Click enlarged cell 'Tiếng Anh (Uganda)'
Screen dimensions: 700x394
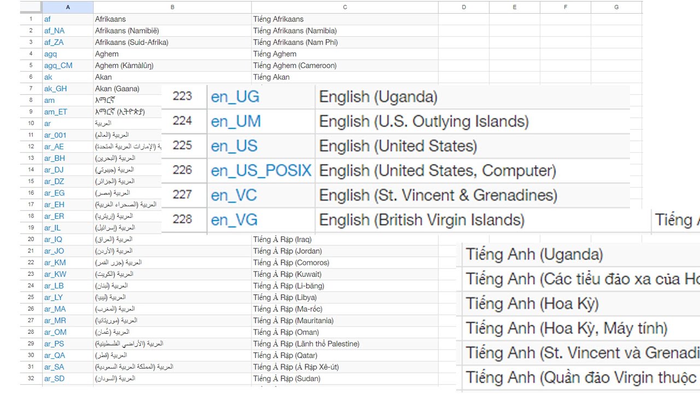tap(581, 254)
